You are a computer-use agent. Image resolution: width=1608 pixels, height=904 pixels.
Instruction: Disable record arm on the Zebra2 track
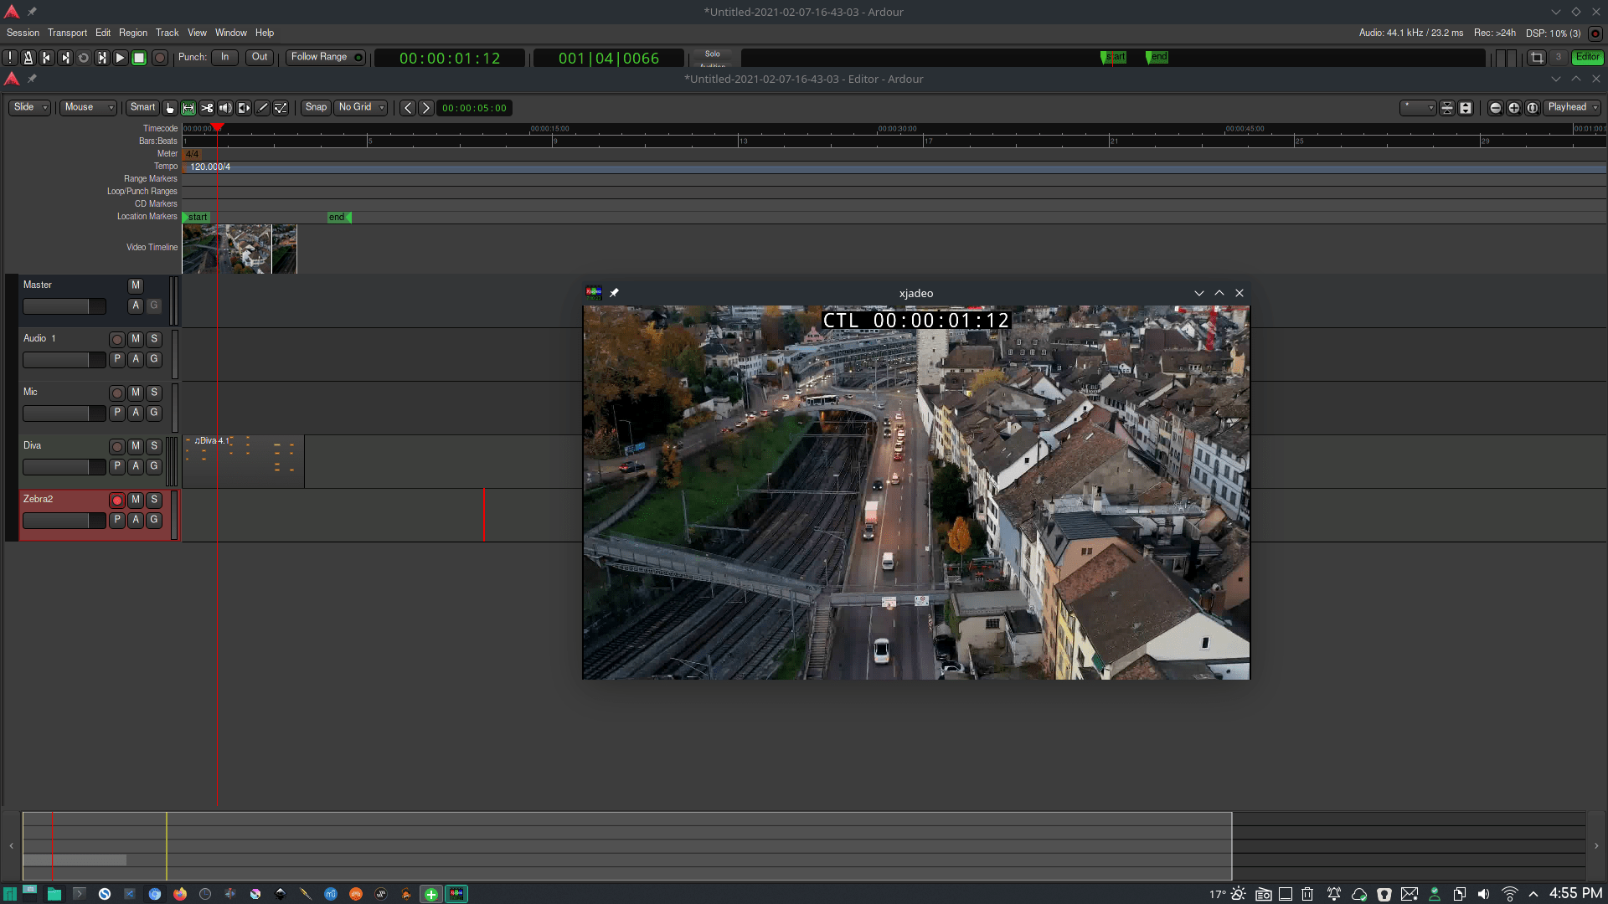(117, 501)
